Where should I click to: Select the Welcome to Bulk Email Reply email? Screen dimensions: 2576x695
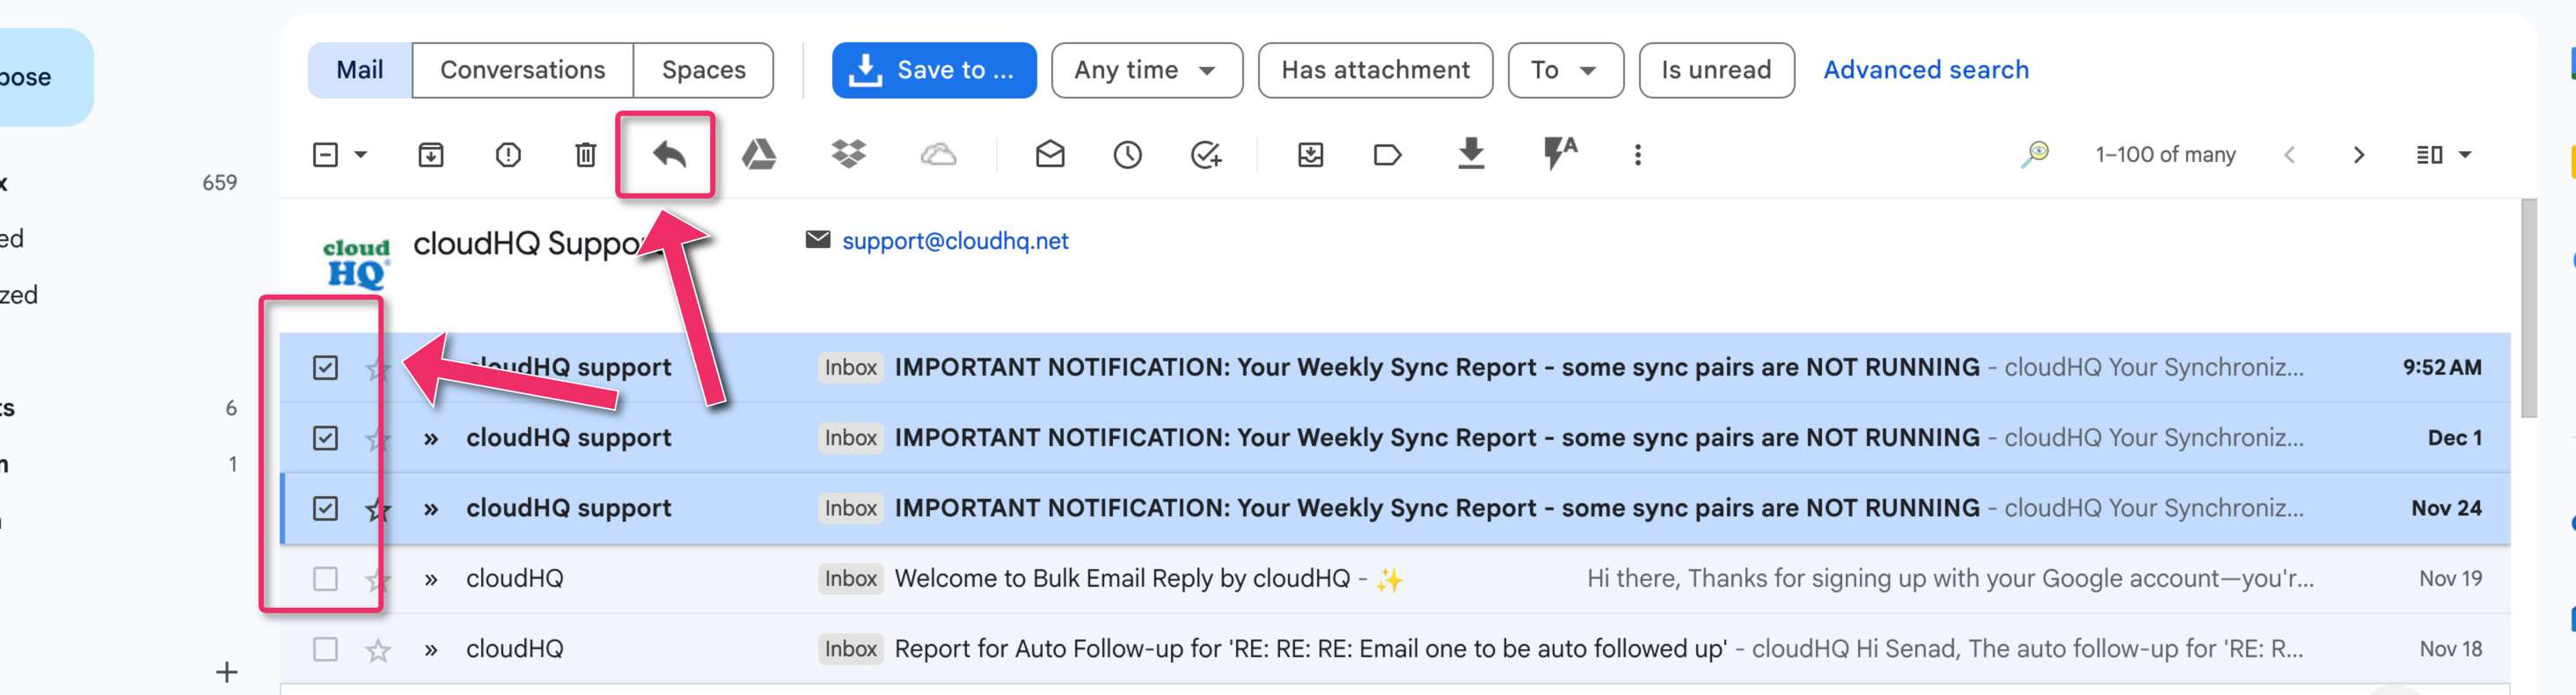325,578
